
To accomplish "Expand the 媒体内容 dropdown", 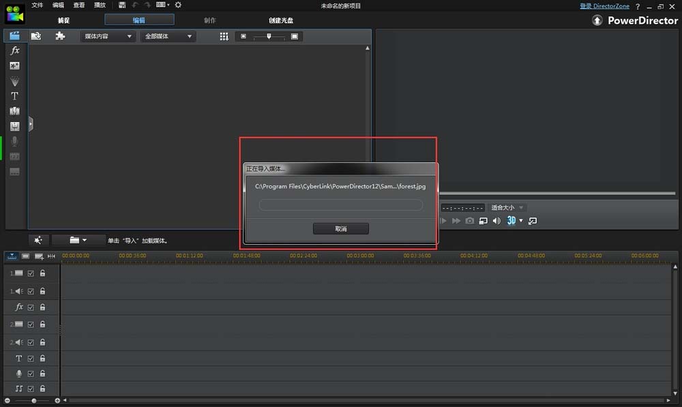I will 108,36.
